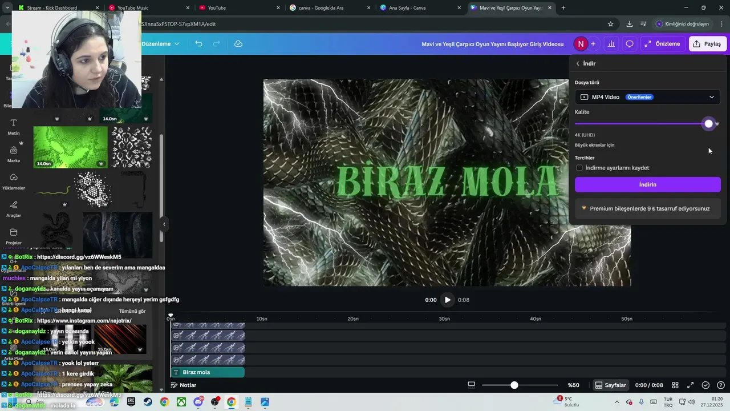Enable İndirme ayarlarını kaydet checkbox

(579, 168)
